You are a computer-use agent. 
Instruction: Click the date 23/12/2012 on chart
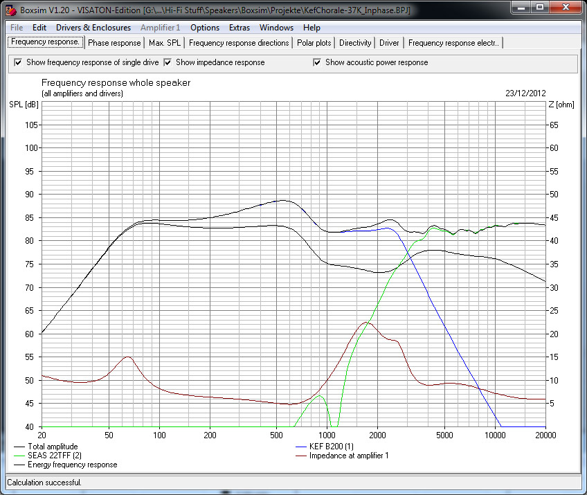tap(525, 93)
